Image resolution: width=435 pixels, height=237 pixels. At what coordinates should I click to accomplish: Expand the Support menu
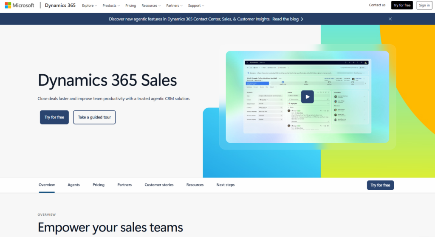[196, 6]
